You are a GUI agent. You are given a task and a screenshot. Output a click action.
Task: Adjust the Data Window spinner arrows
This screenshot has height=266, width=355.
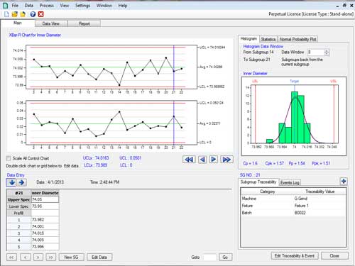click(327, 52)
